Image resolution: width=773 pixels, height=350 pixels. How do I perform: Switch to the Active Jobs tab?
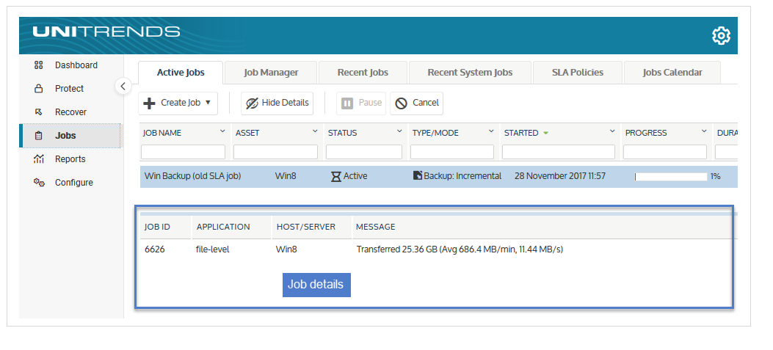(x=181, y=73)
